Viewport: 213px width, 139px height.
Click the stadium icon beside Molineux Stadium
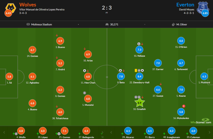coord(29,24)
